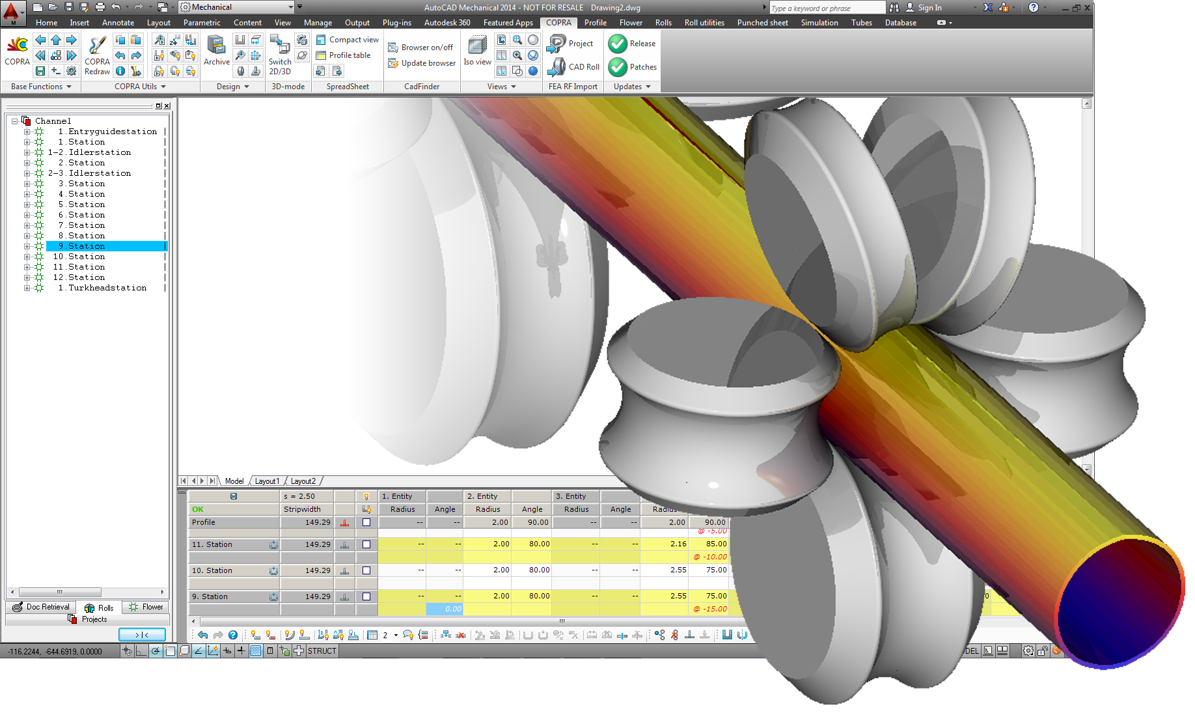
Task: Click the browser panel horizontal scrollbar thumb
Action: (x=60, y=592)
